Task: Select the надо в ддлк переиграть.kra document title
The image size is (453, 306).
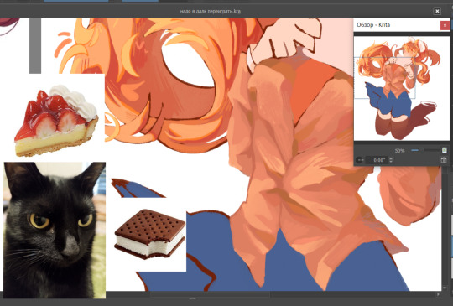Action: coord(211,11)
